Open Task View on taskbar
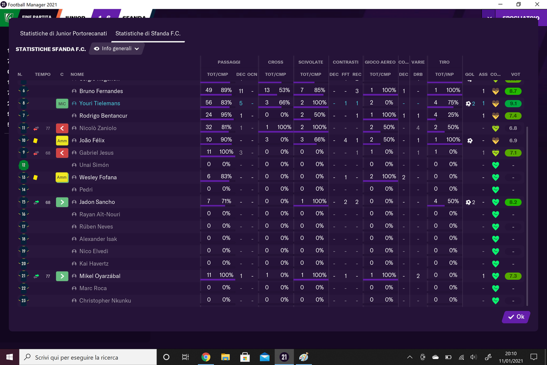547x365 pixels. point(186,357)
